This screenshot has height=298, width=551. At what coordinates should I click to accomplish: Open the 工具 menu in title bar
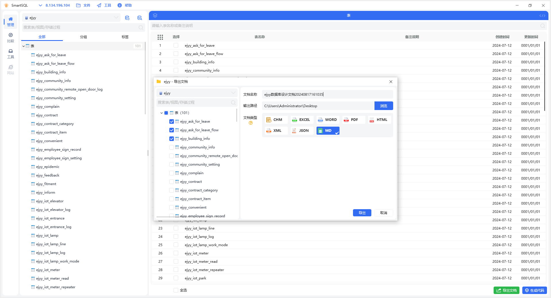coord(104,5)
